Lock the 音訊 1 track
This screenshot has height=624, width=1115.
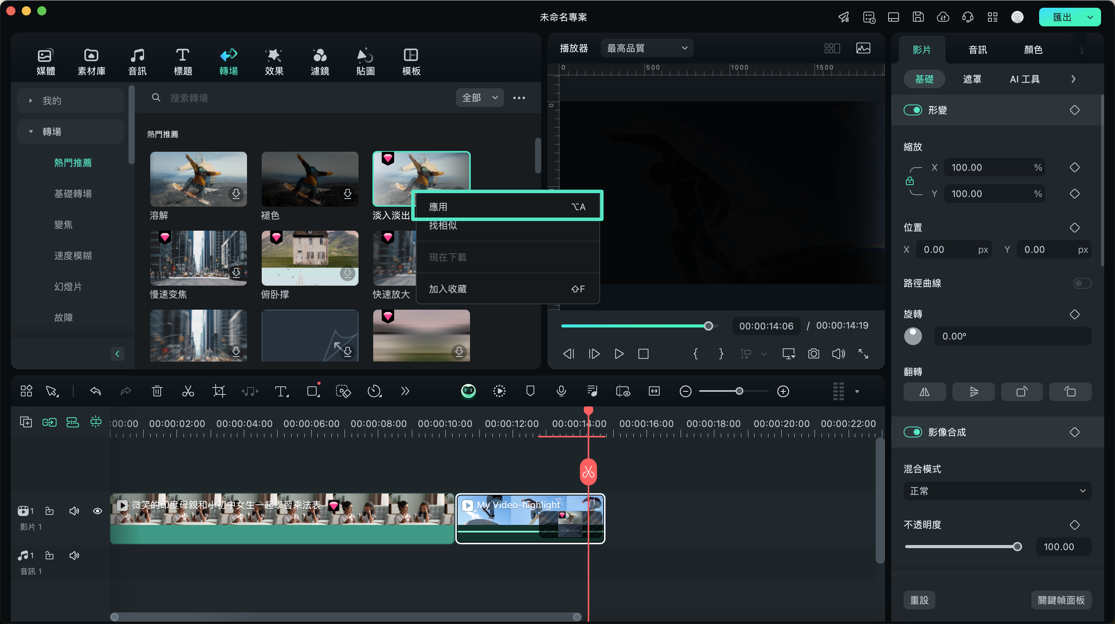coord(49,555)
